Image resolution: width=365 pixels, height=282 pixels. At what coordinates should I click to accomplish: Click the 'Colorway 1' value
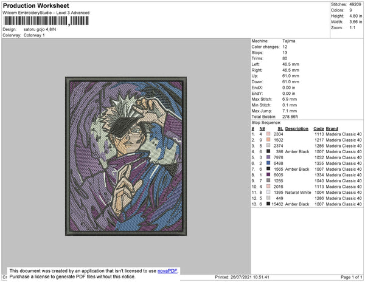(x=34, y=35)
